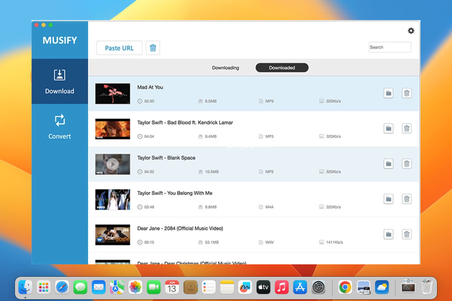Open System Settings from the Dock
This screenshot has width=452, height=301.
(x=318, y=287)
